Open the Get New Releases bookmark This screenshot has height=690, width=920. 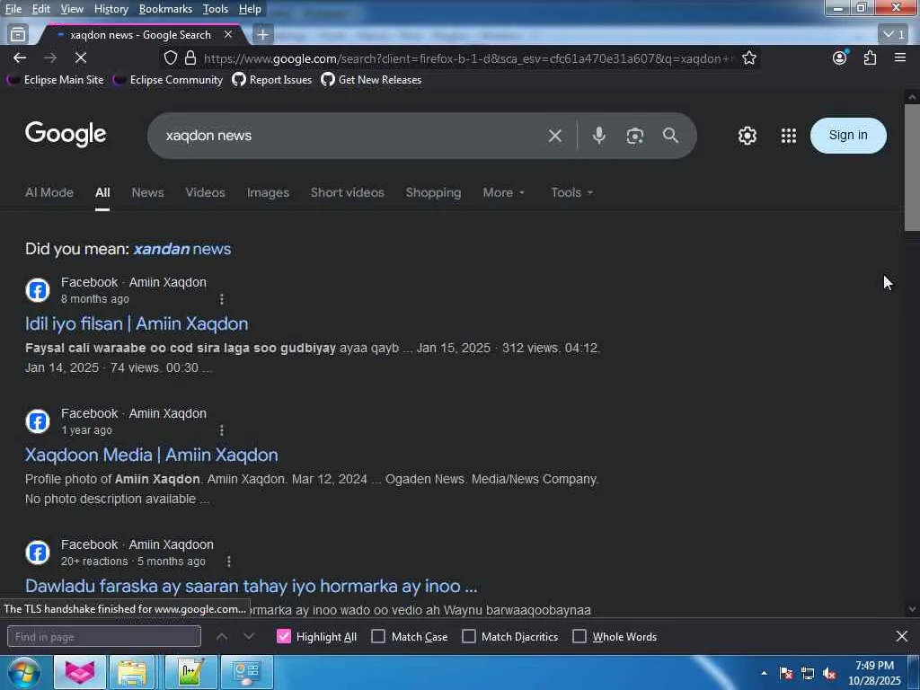[x=371, y=80]
